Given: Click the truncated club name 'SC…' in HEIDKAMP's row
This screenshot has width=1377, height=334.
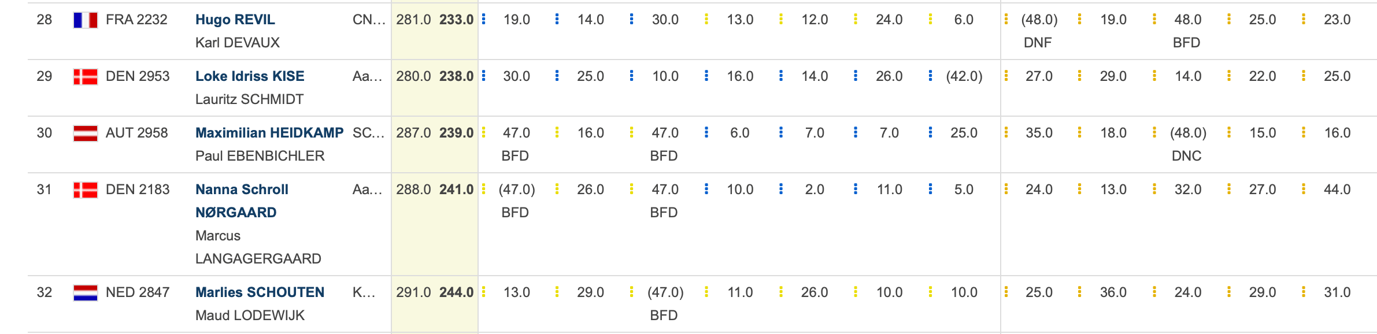Looking at the screenshot, I should [369, 133].
